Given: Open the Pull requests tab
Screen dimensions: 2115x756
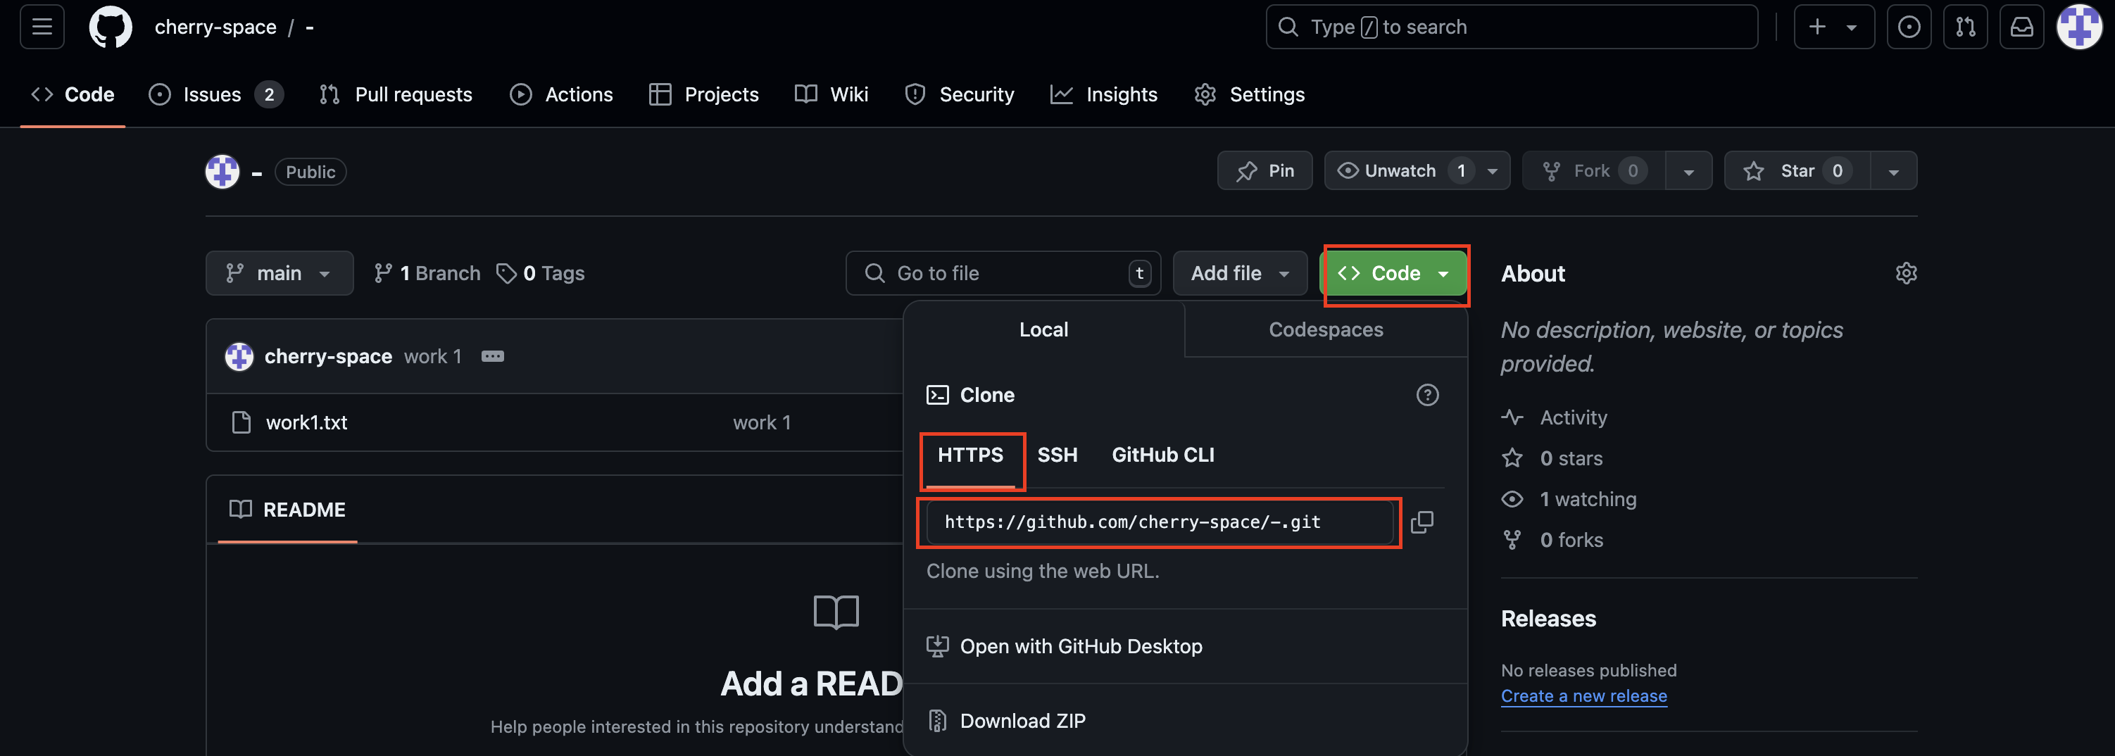Looking at the screenshot, I should [396, 94].
